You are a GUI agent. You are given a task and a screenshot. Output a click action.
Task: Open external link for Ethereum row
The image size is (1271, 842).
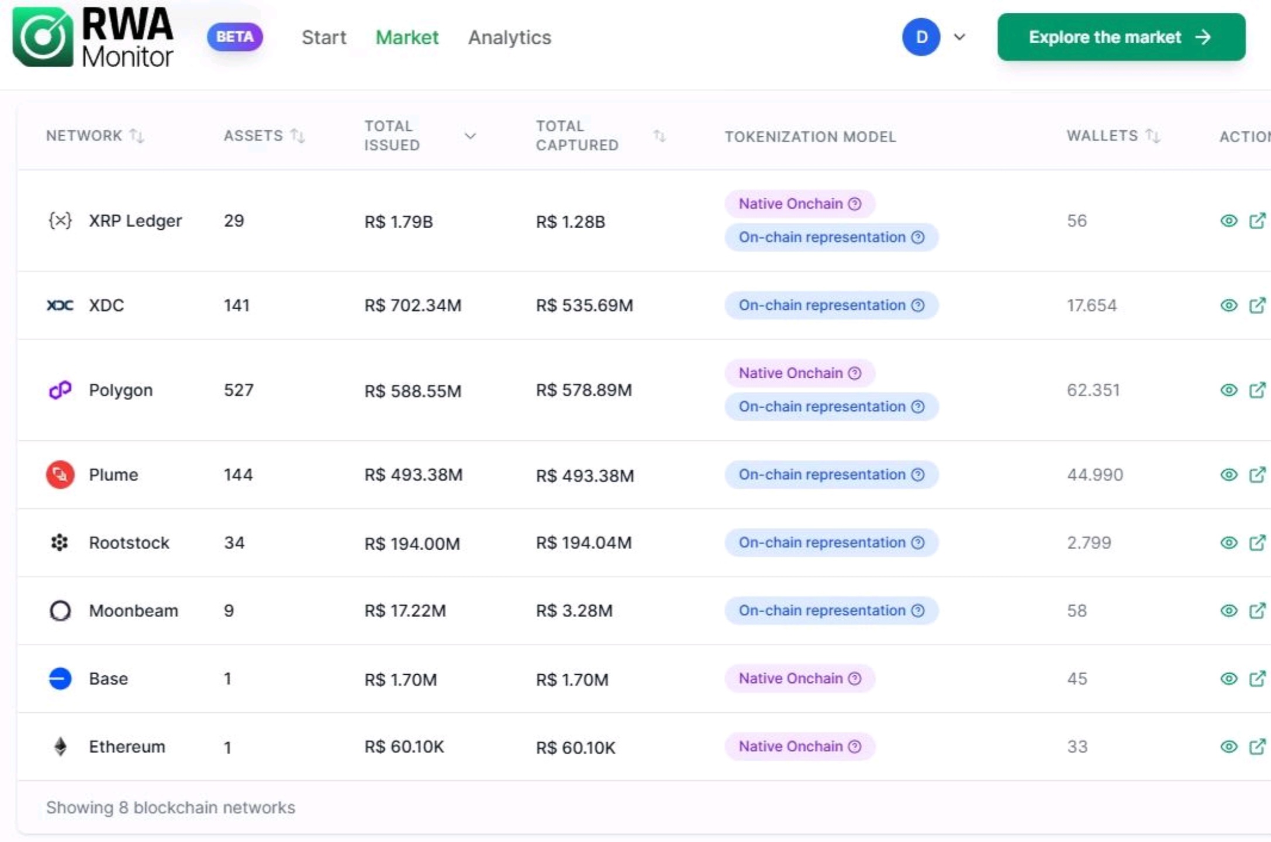(1257, 747)
